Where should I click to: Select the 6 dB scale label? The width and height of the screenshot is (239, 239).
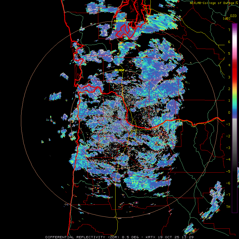229,42
